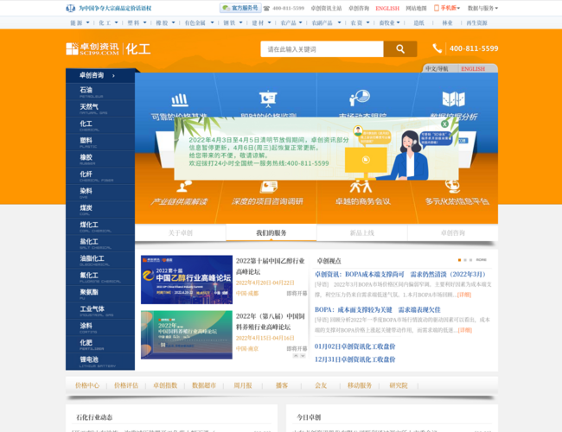Click the conference list scroll-up arrow
The image size is (562, 432).
296,356
